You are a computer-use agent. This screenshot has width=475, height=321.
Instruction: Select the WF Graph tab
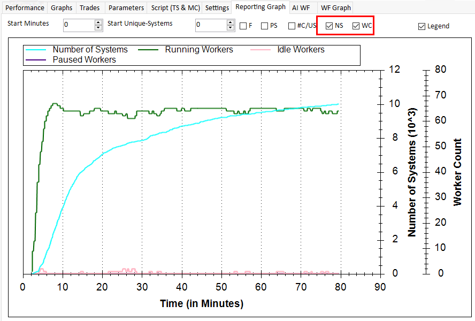click(335, 8)
